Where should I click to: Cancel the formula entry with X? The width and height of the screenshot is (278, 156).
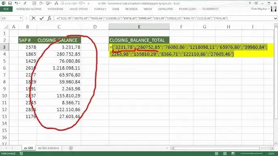[x=33, y=18]
